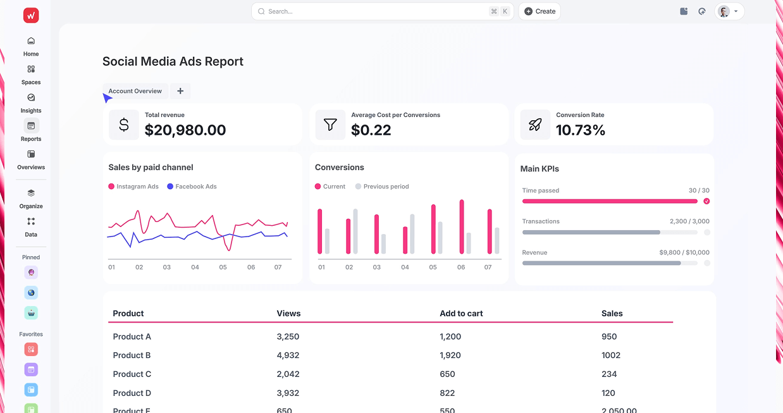Screen dimensions: 783x413
Task: Click the Workspace logo at top left
Action: (x=30, y=15)
